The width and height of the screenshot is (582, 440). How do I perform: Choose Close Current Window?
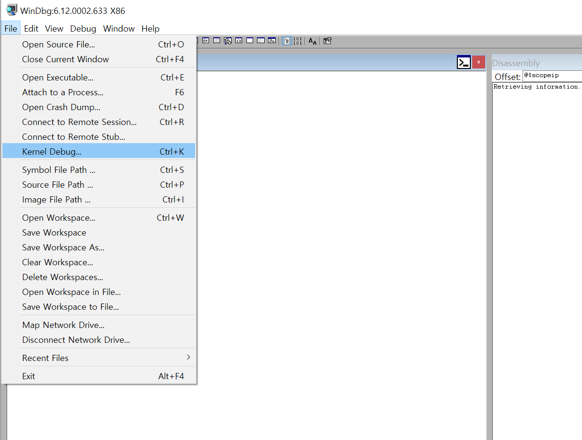pos(99,59)
